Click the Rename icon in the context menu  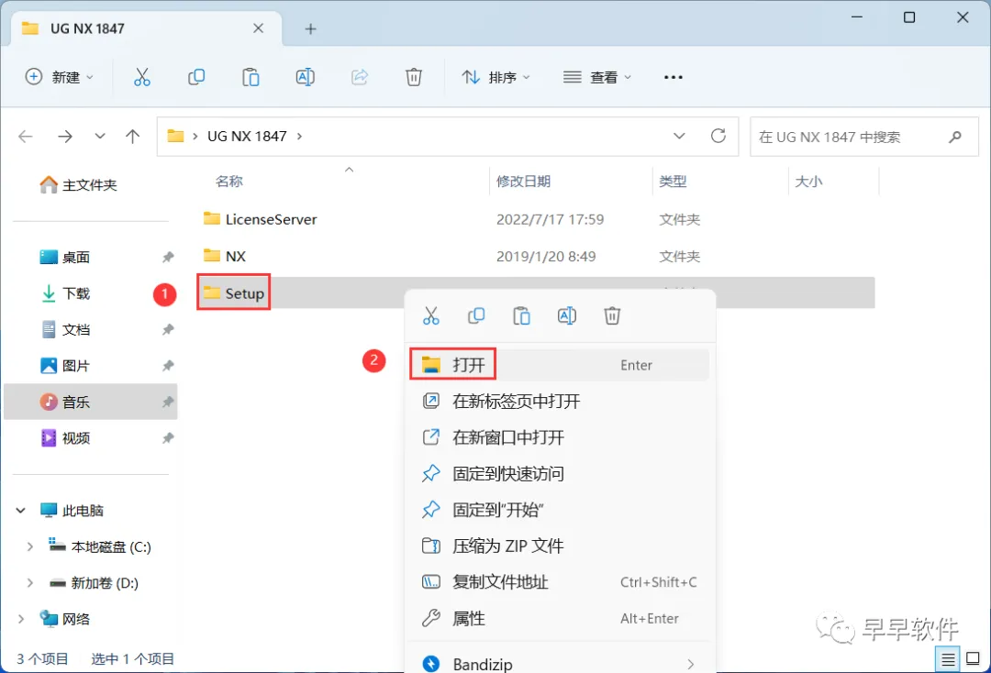point(567,315)
